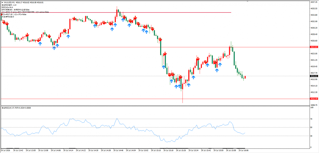Screen dimensions: 319x153
Task: Click the RSI 70 overbought dashed level
Action: 155,119
